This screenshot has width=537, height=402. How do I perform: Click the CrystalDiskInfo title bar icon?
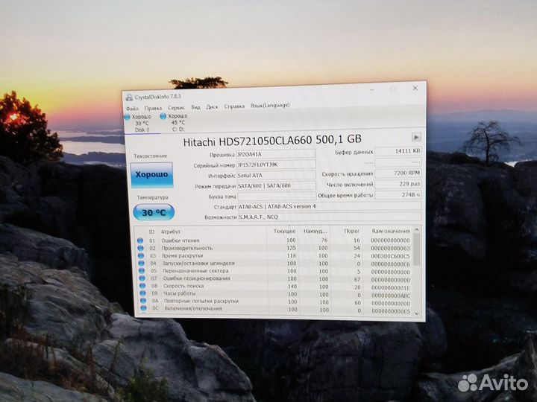click(x=129, y=98)
